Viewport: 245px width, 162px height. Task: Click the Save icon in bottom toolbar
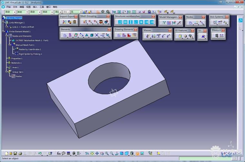(x=15, y=154)
